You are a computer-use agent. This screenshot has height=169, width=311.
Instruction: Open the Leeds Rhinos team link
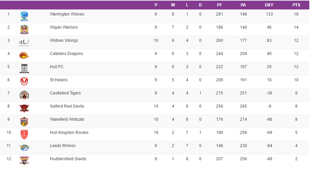tap(63, 146)
